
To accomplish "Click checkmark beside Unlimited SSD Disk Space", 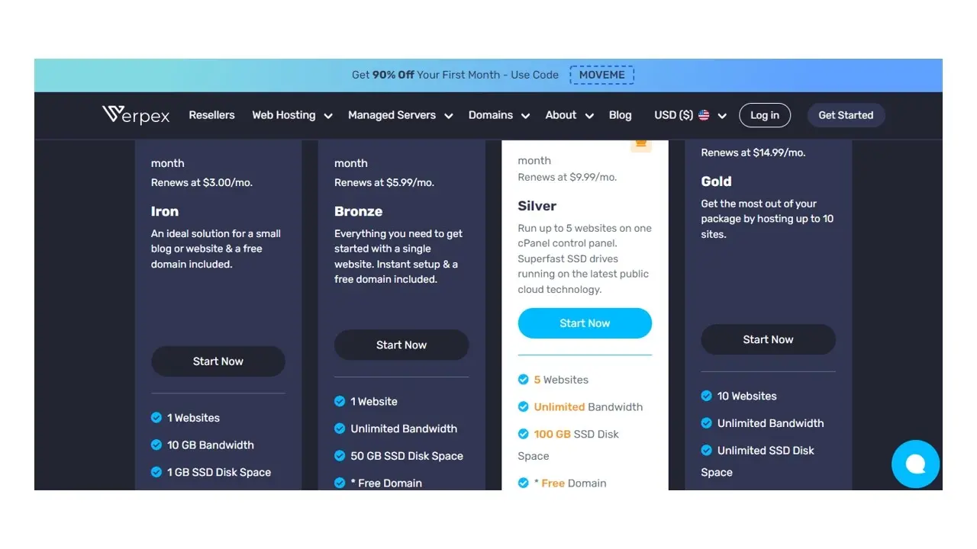I will tap(706, 450).
